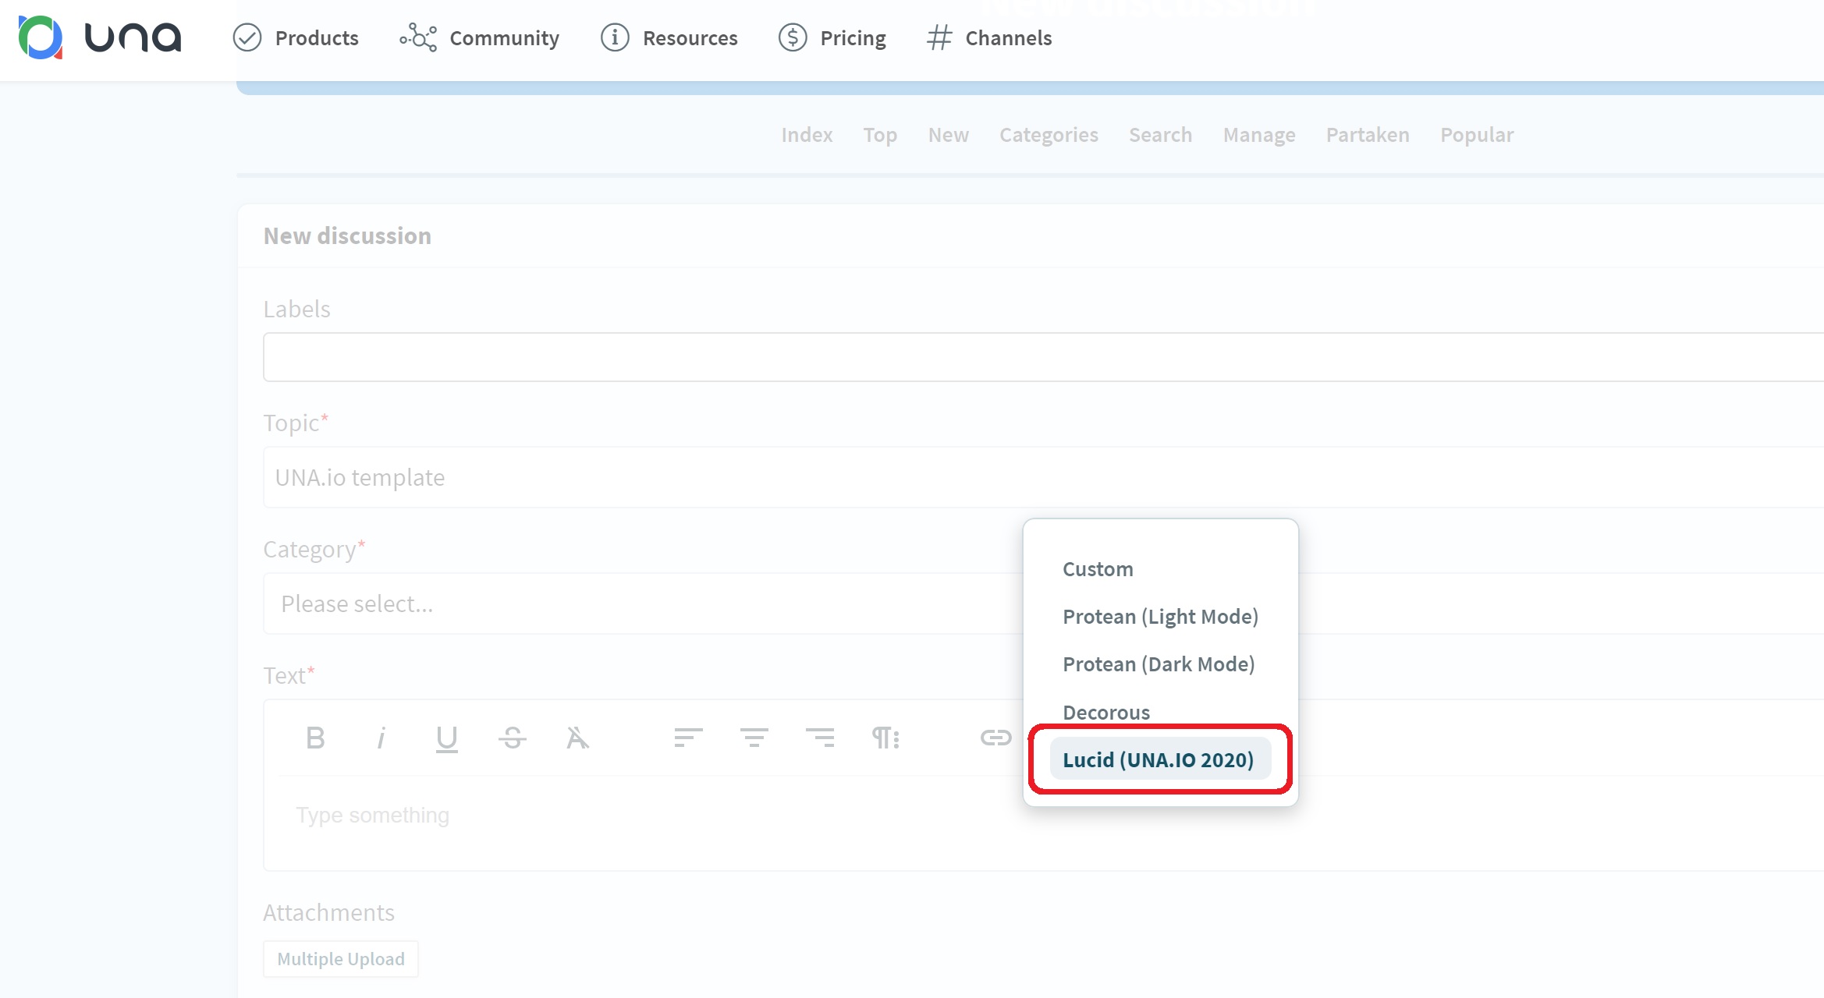Switch to the Categories tab
This screenshot has width=1824, height=998.
1049,135
